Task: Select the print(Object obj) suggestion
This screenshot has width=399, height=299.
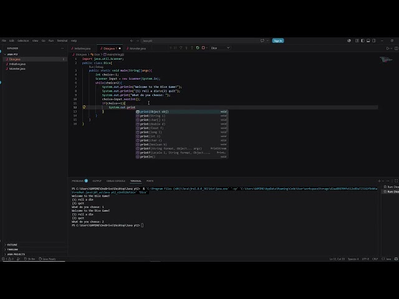Action: click(181, 112)
